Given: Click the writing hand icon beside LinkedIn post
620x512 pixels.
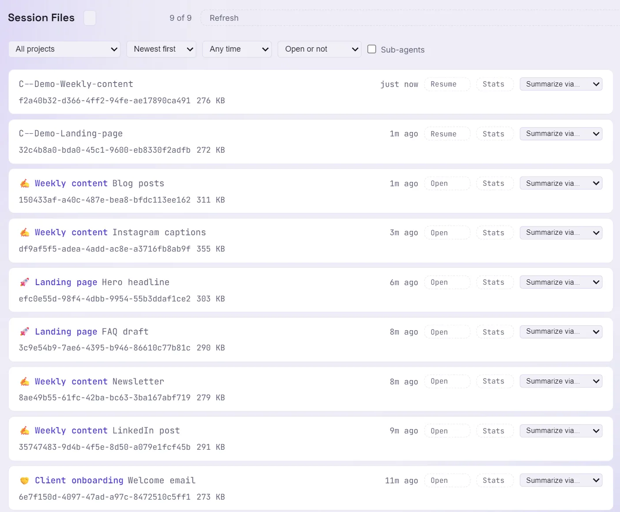Looking at the screenshot, I should point(25,431).
